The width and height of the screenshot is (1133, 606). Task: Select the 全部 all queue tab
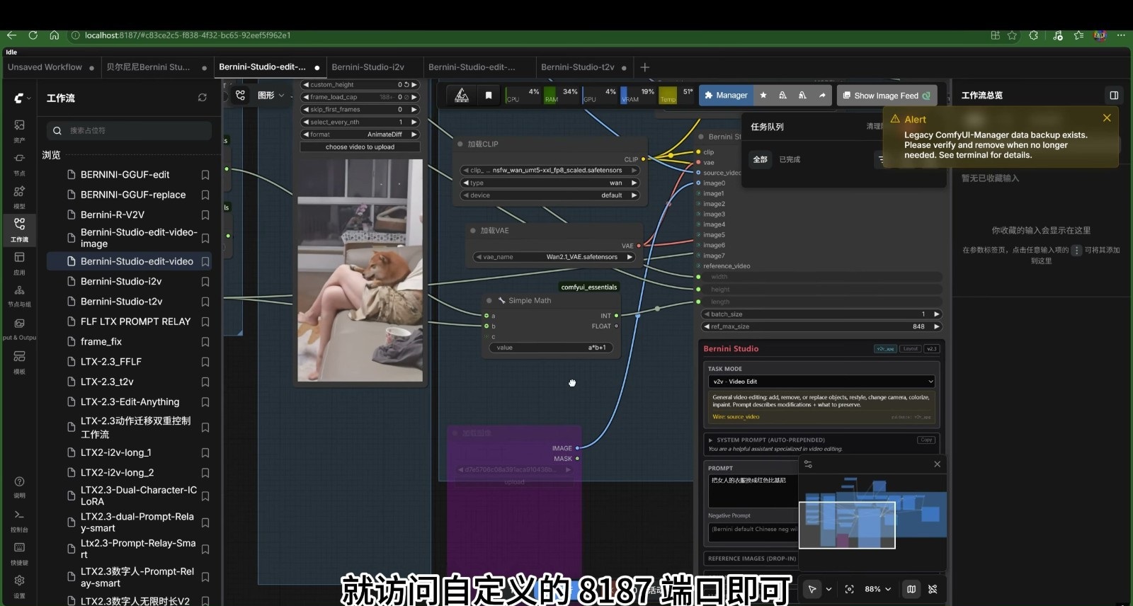coord(760,159)
